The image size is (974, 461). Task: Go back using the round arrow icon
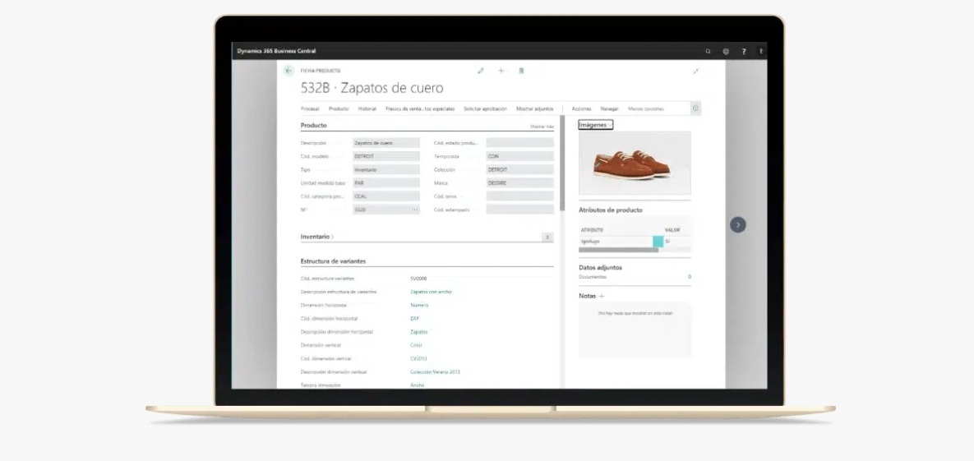[289, 71]
